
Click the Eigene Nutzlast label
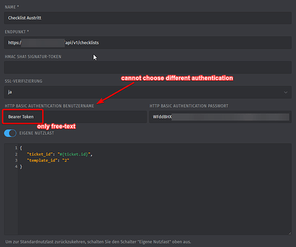37,133
